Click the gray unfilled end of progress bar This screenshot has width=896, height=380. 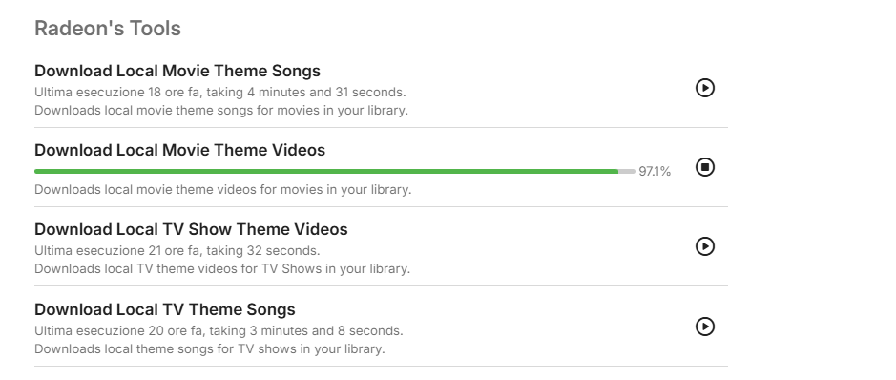pos(627,172)
